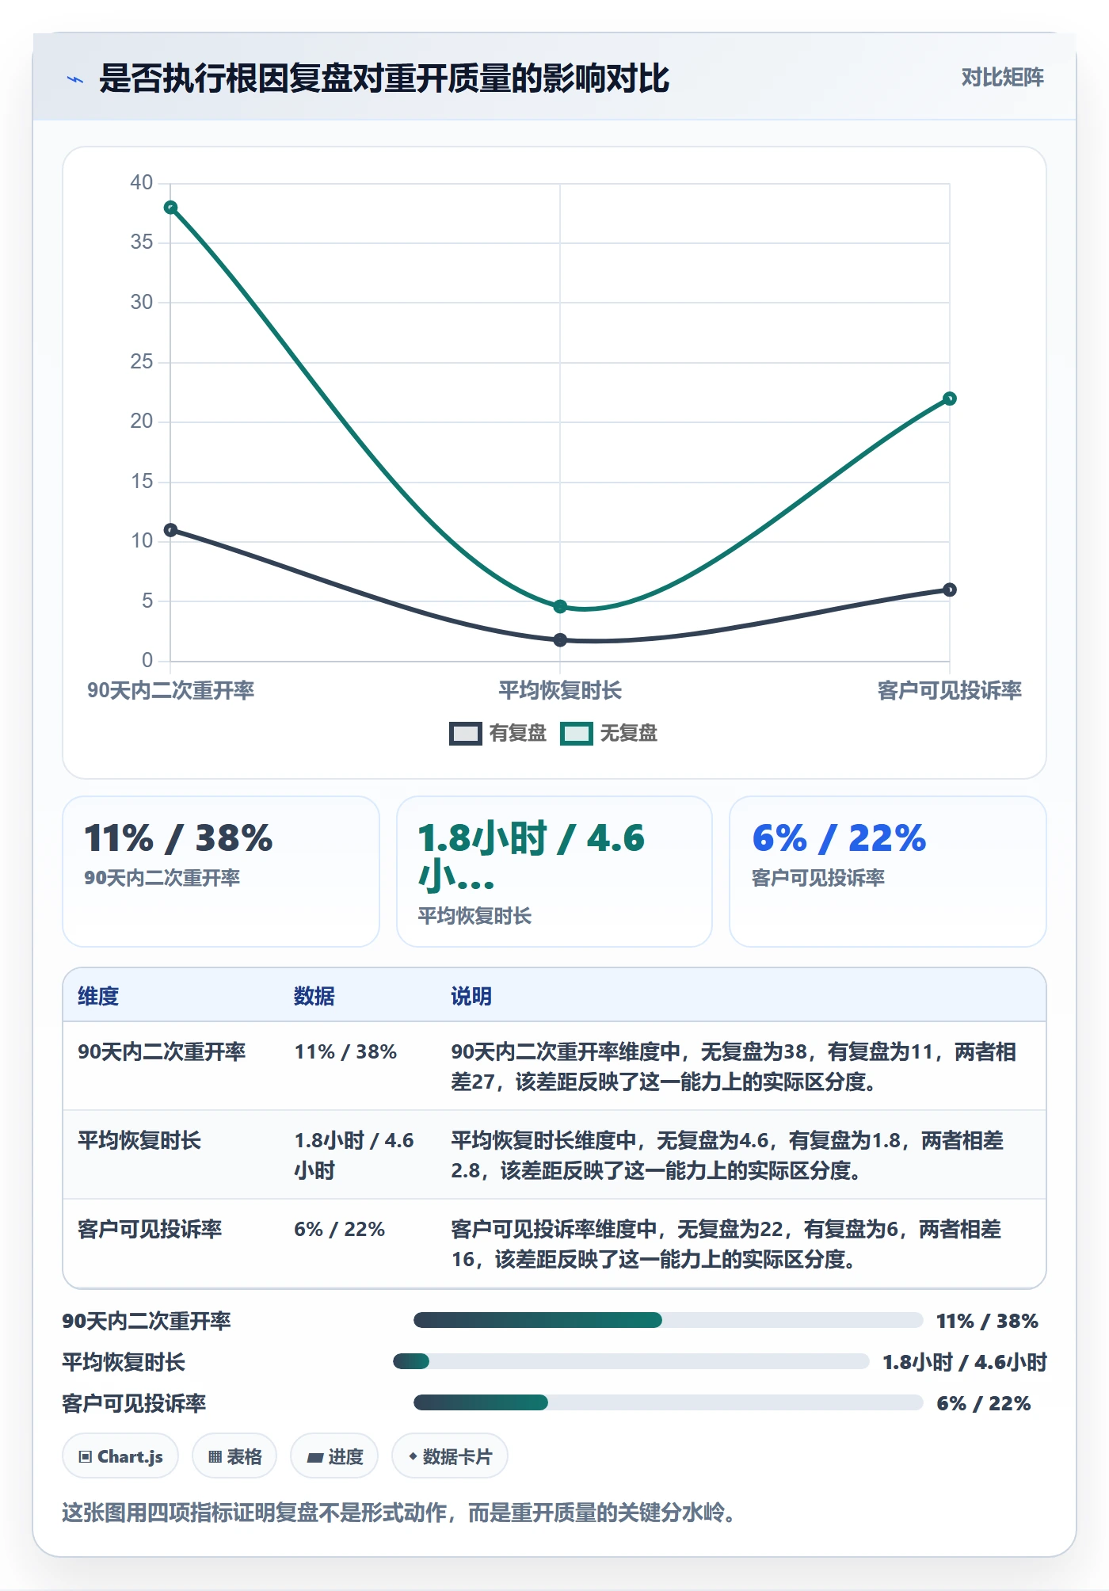Click the 对比矩阵 label in the header

tap(1002, 78)
